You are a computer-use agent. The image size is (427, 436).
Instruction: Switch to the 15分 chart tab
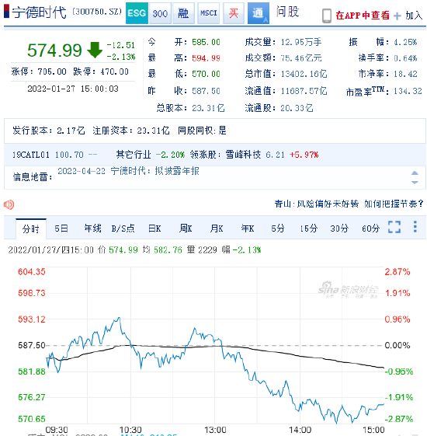[x=309, y=228]
